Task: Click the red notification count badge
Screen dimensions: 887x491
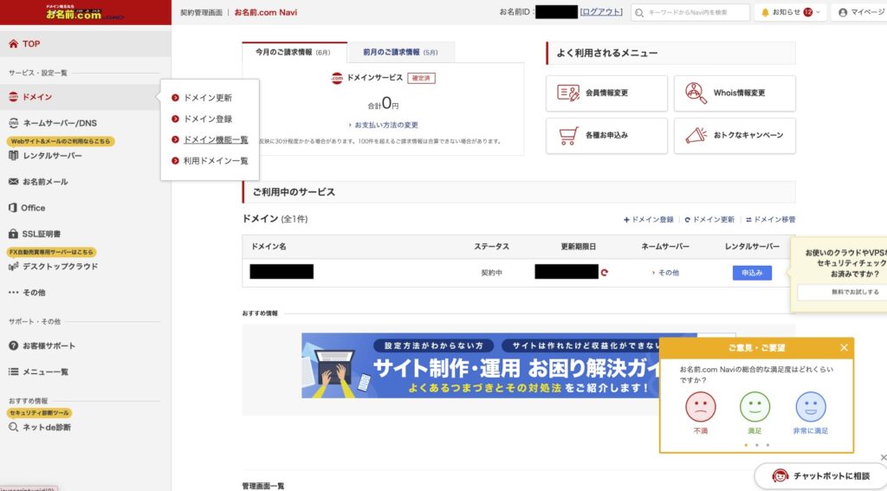Action: [x=808, y=12]
